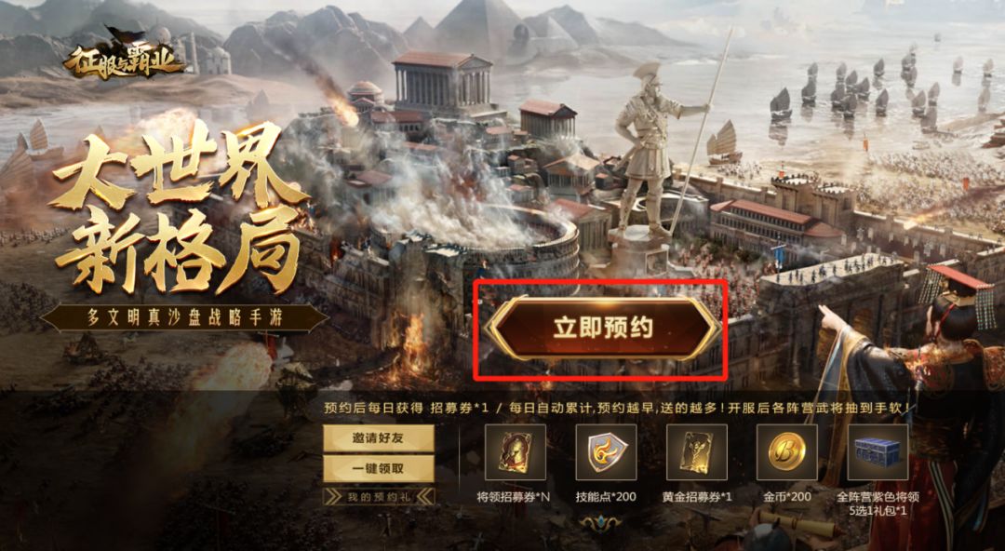Click the scroll-down ornament below rewards
This screenshot has height=551, width=1005.
click(600, 524)
